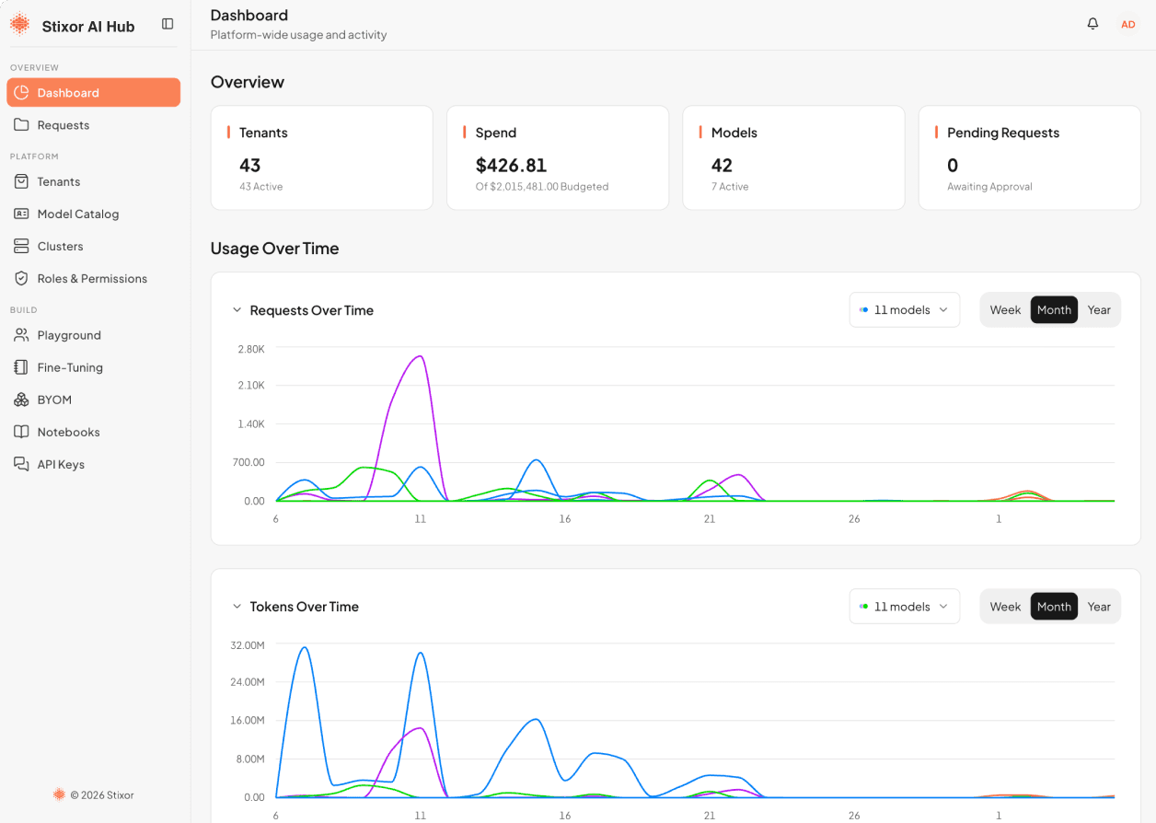
Task: Click the purple peak in Requests chart
Action: [420, 357]
